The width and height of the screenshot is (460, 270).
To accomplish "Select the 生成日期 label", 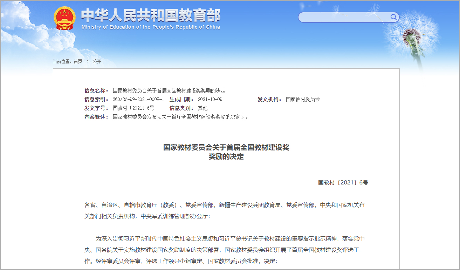I will pyautogui.click(x=181, y=99).
